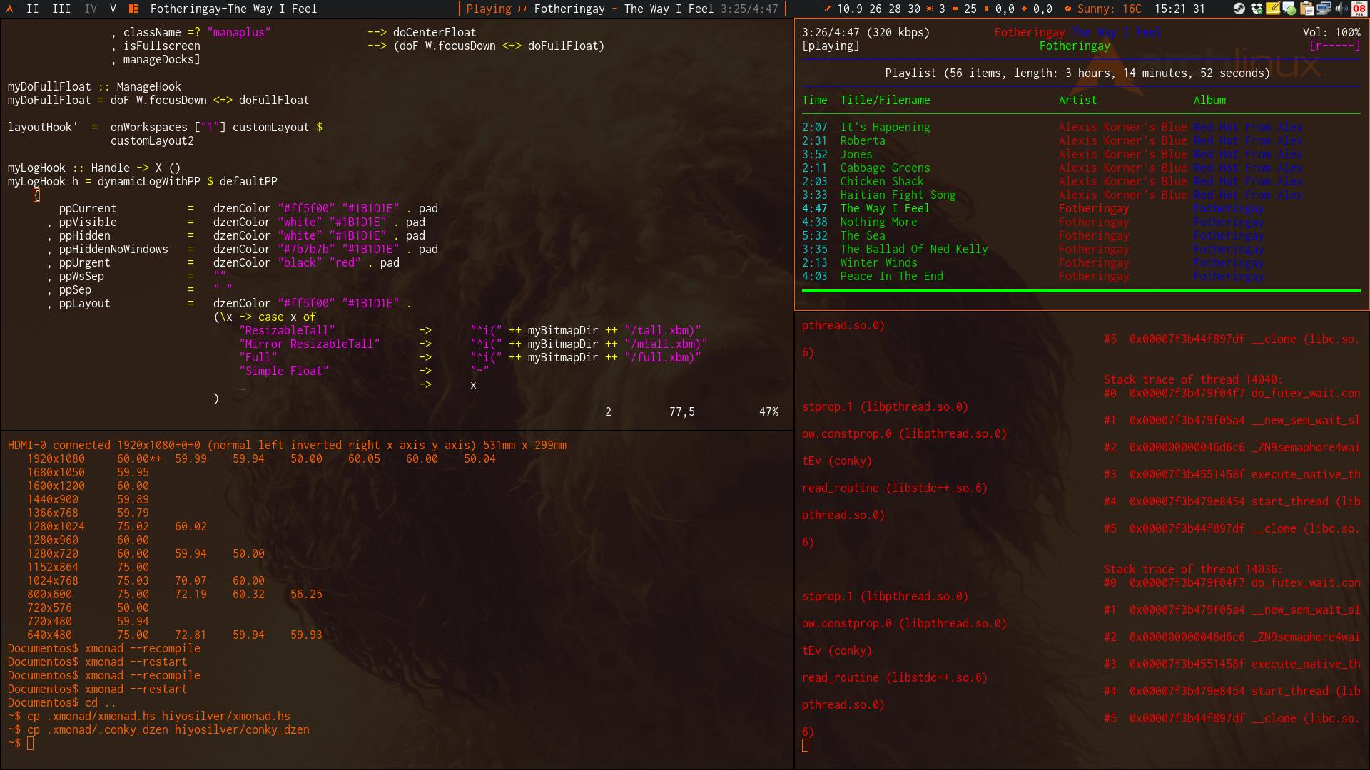Click the Arch Linux workspace one icon
The height and width of the screenshot is (770, 1370).
pyautogui.click(x=9, y=9)
